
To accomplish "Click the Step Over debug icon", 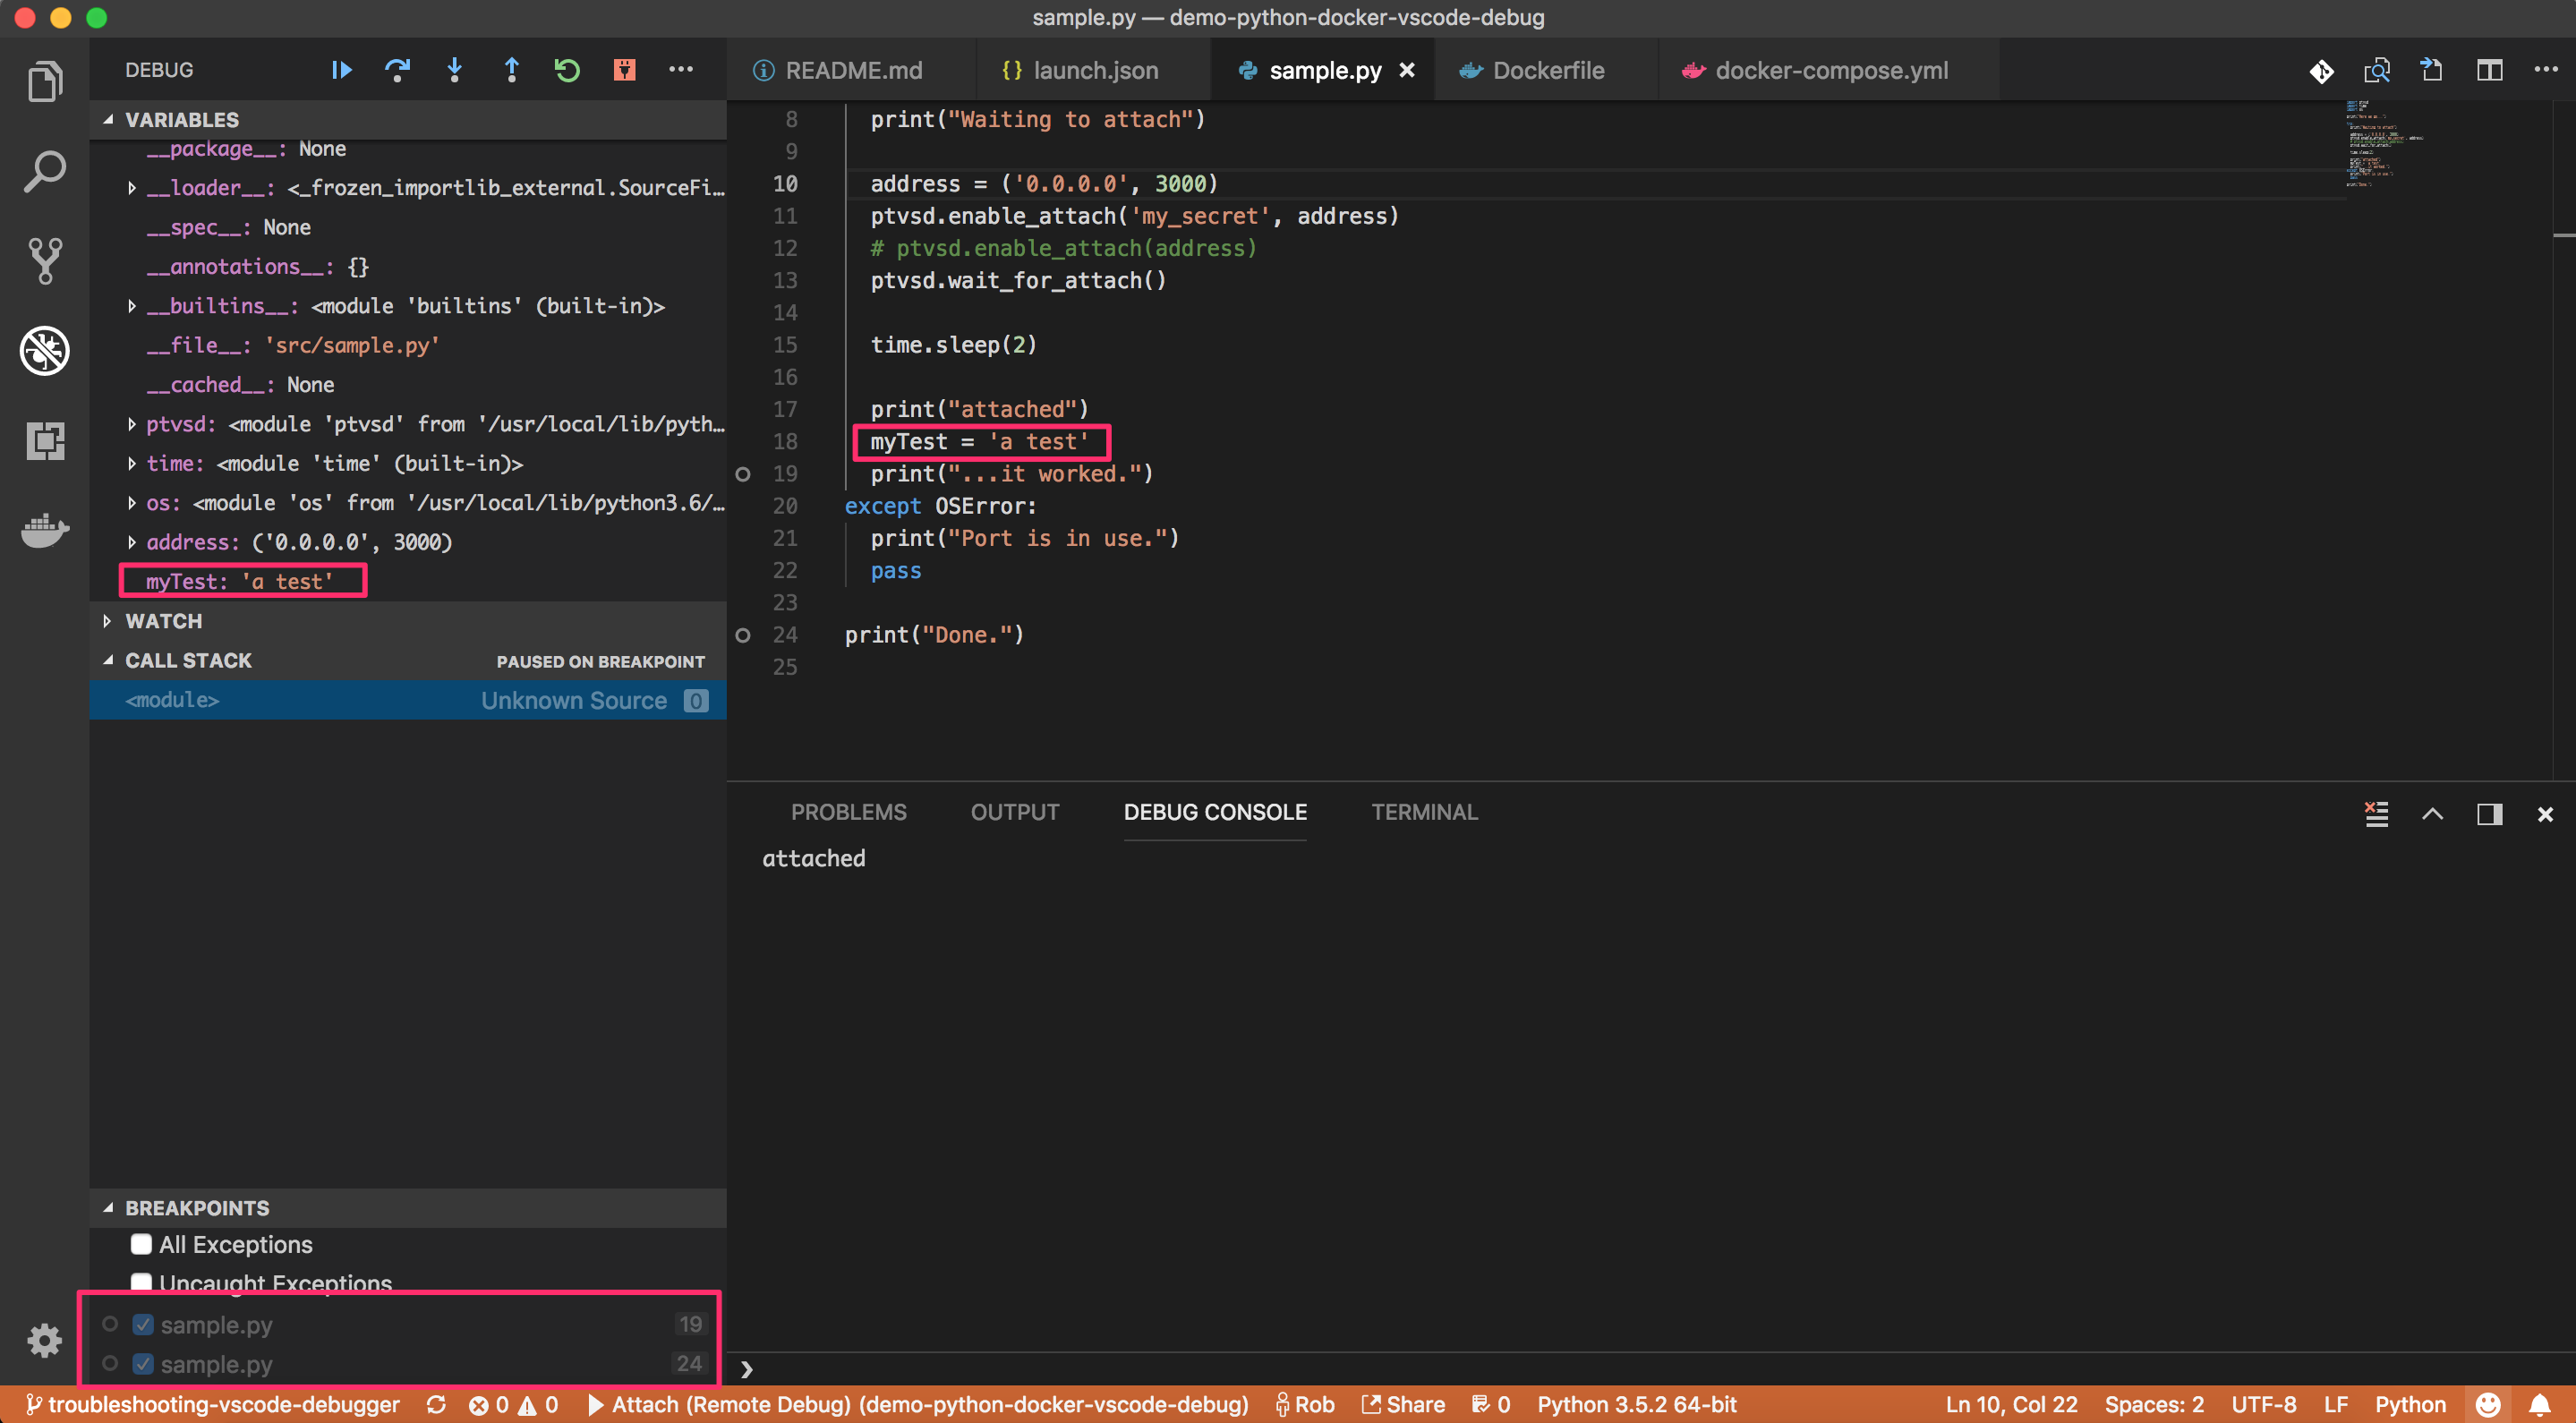I will point(397,70).
